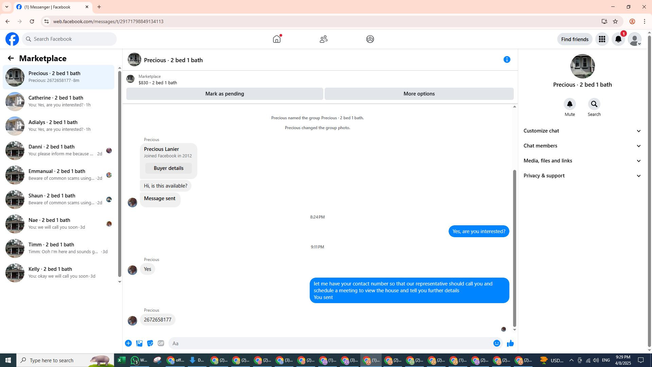Type in the Aa message input field
652x367 pixels.
coord(329,344)
